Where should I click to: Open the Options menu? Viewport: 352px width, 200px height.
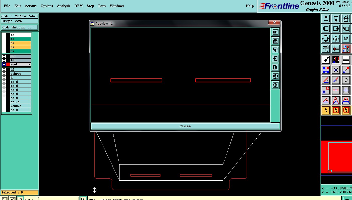click(x=47, y=6)
